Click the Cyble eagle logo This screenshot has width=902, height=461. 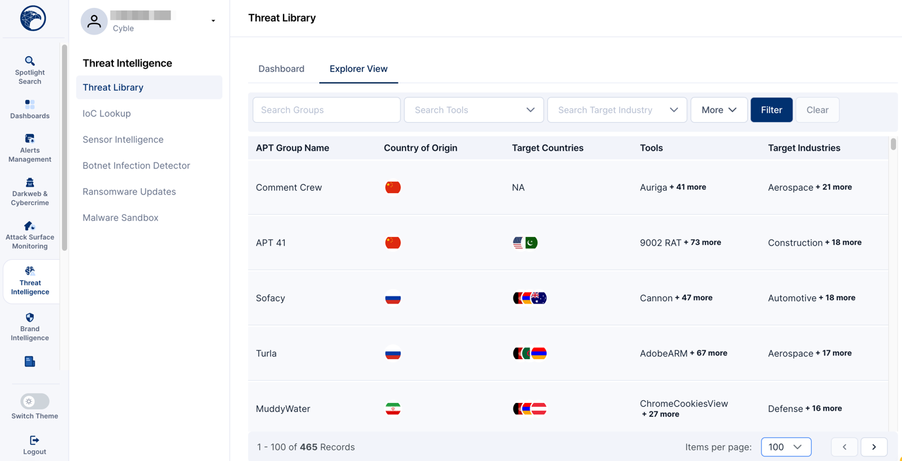(33, 18)
